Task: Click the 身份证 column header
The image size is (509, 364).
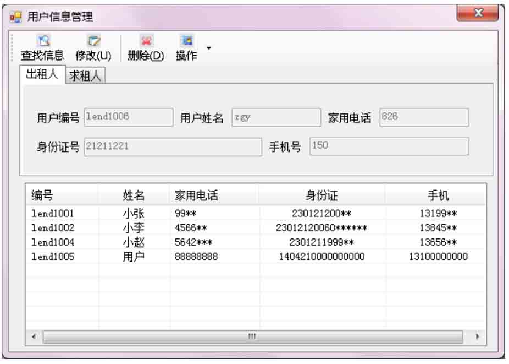Action: pos(322,194)
